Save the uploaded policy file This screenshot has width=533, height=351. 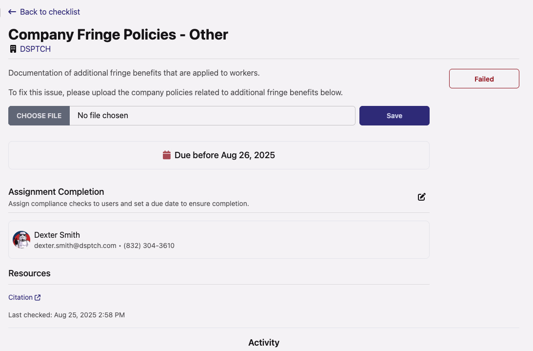(x=395, y=116)
